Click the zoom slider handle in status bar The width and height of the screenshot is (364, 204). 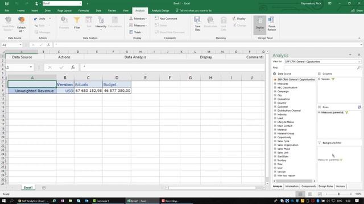pyautogui.click(x=339, y=194)
